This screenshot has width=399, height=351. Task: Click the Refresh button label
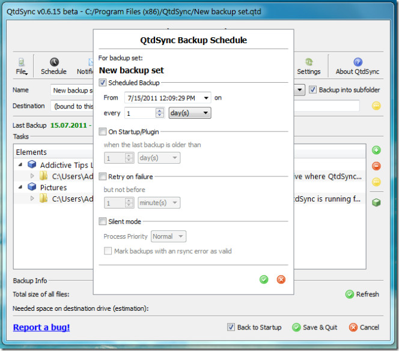[x=367, y=294]
